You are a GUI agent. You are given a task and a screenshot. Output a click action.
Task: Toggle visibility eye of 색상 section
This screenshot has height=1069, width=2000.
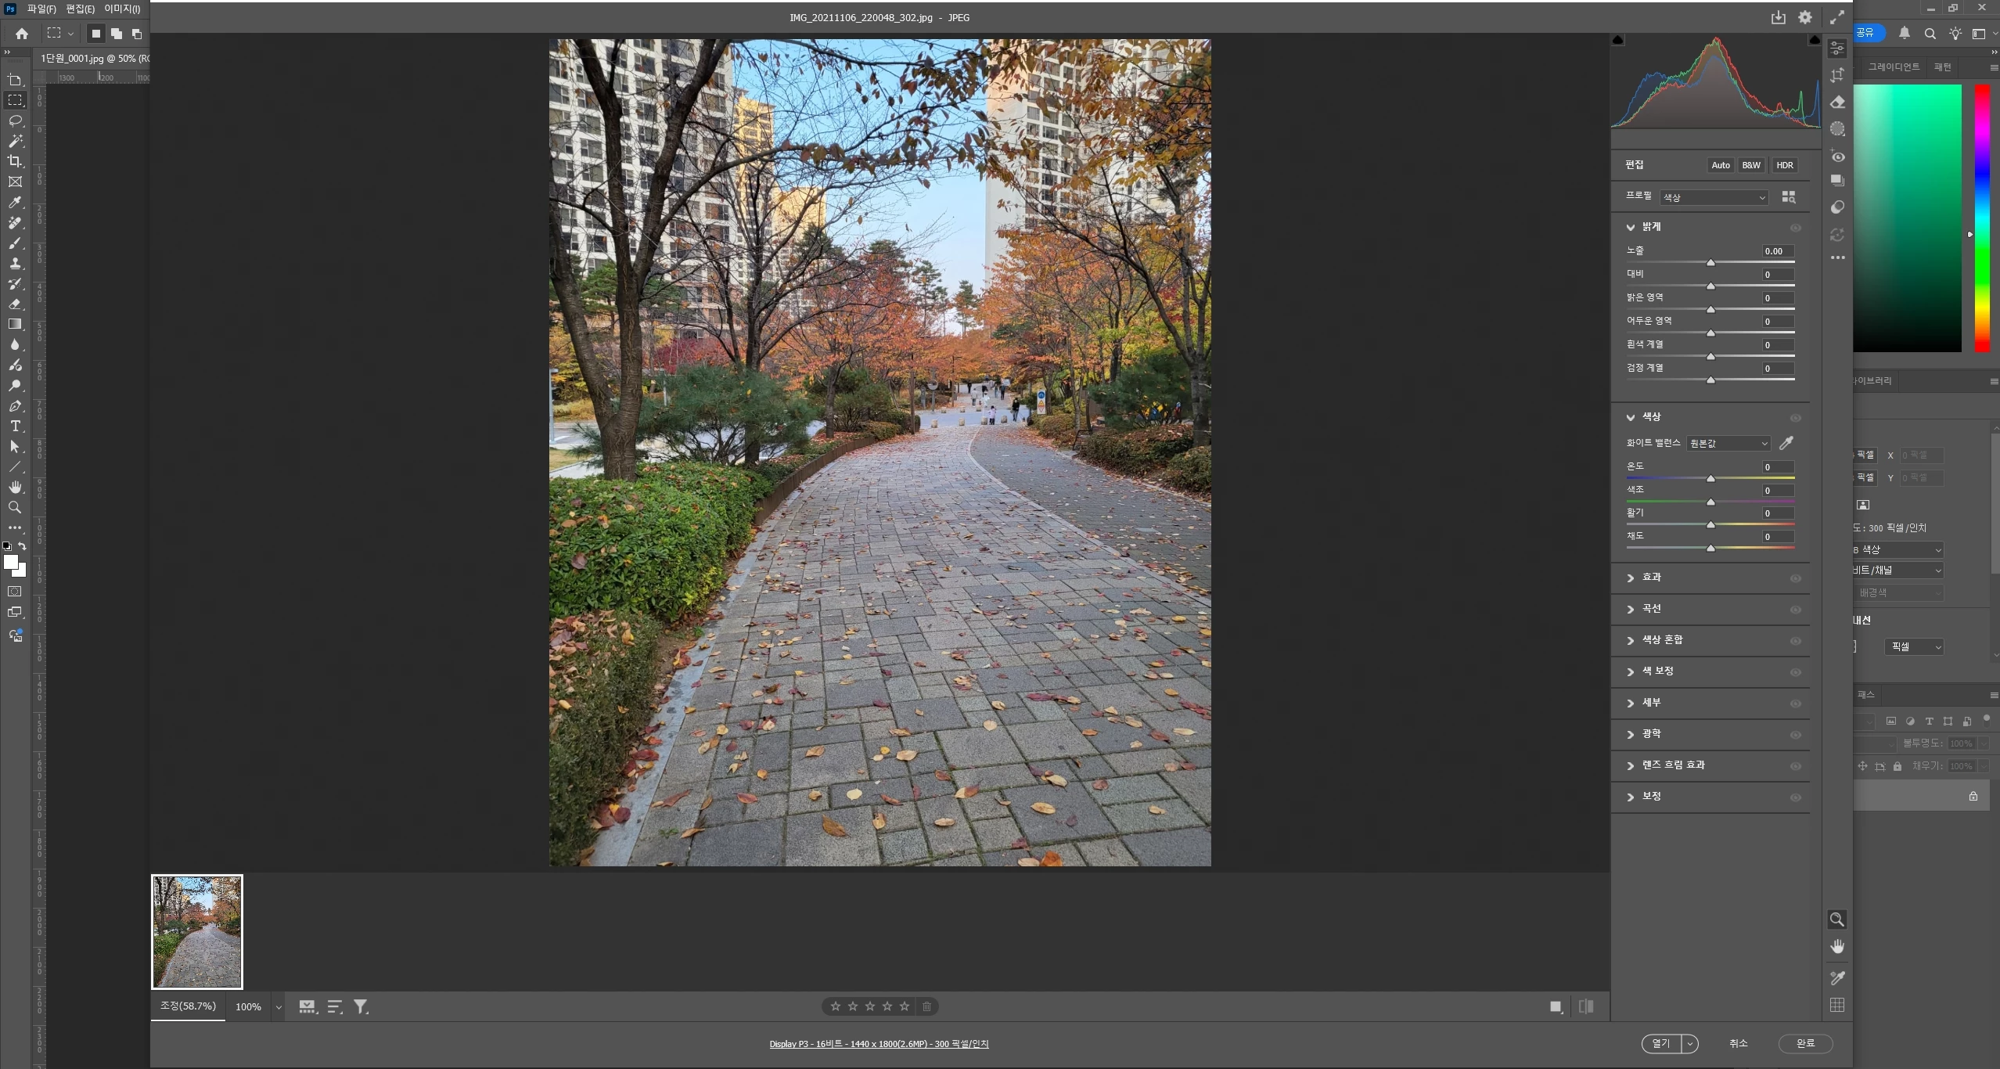point(1796,418)
